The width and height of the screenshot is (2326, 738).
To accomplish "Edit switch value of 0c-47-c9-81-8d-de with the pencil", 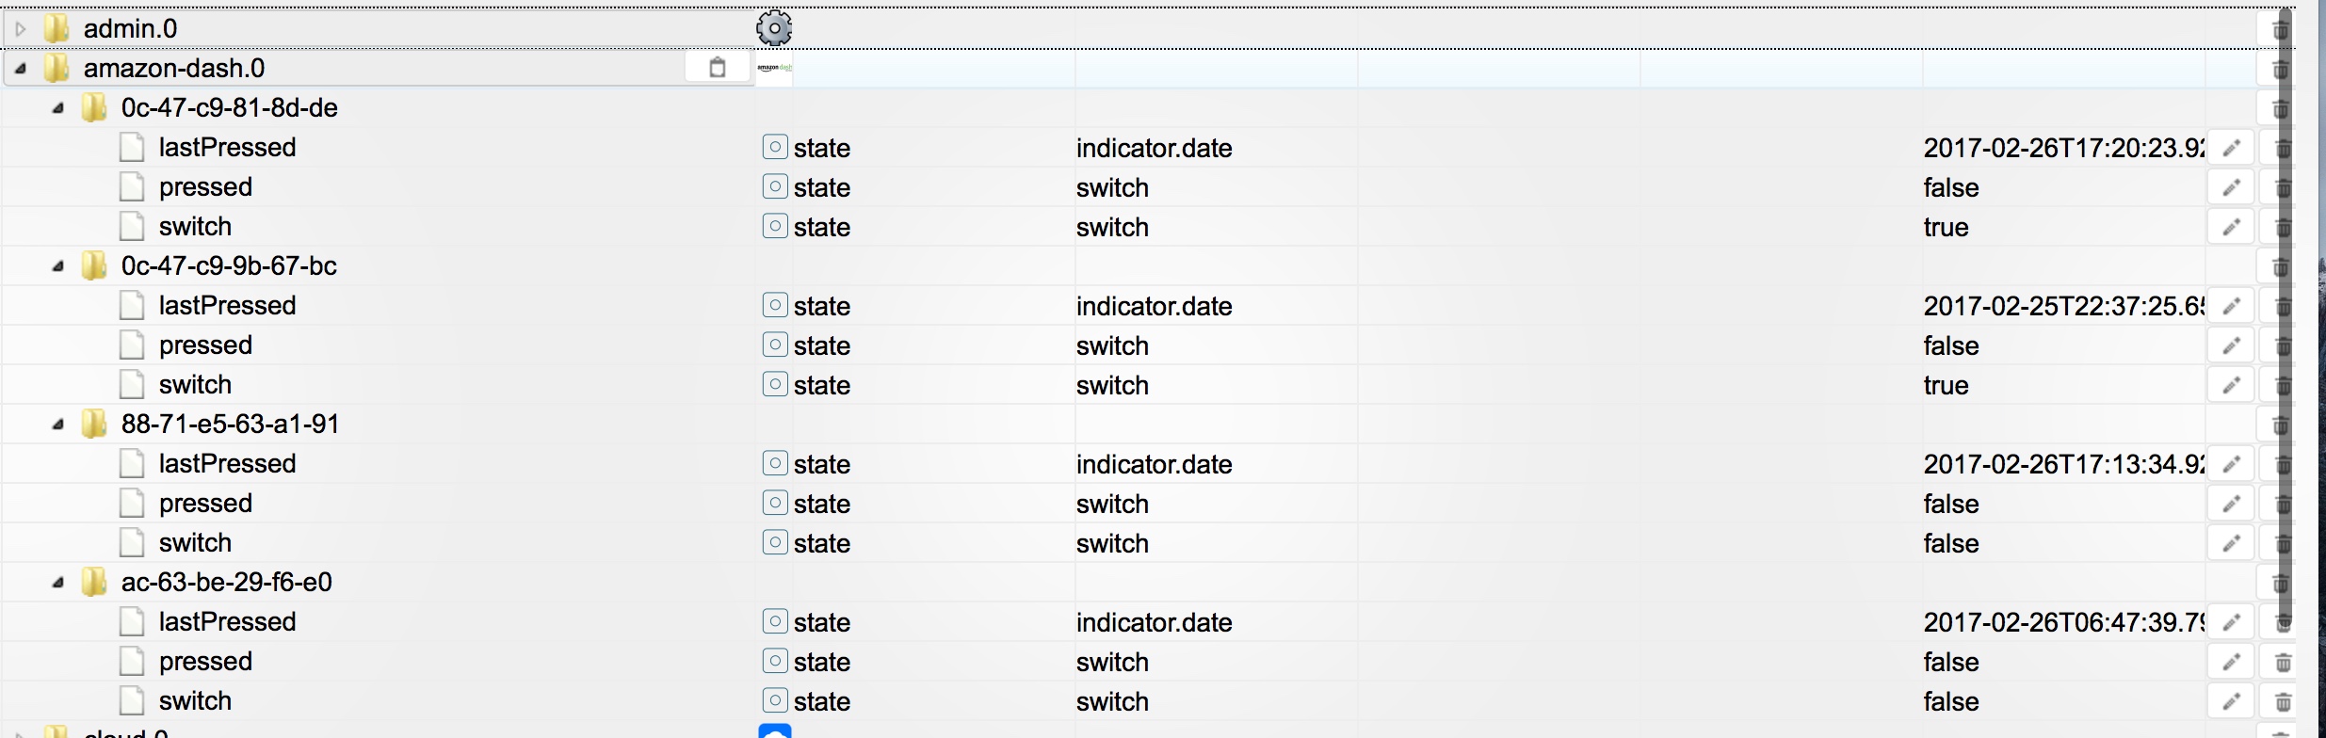I will click(2231, 227).
